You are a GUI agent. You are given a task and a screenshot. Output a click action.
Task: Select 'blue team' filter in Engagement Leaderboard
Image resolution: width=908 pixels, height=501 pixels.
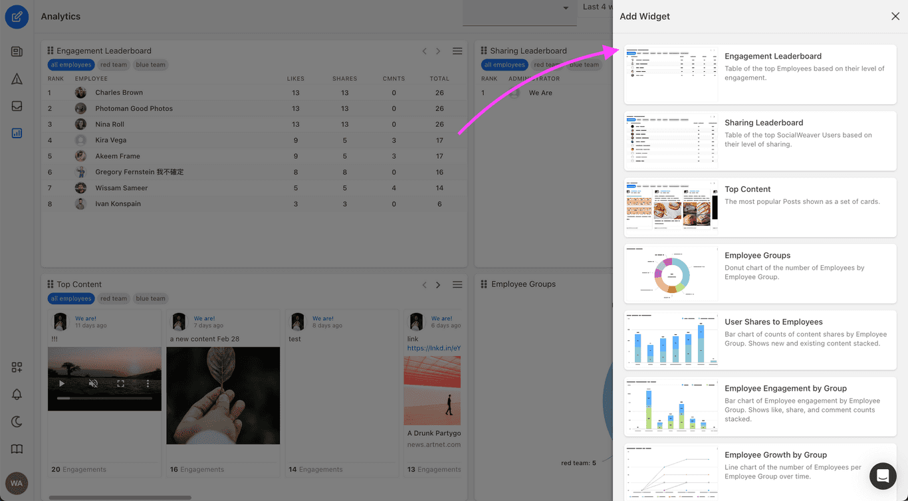pyautogui.click(x=151, y=65)
